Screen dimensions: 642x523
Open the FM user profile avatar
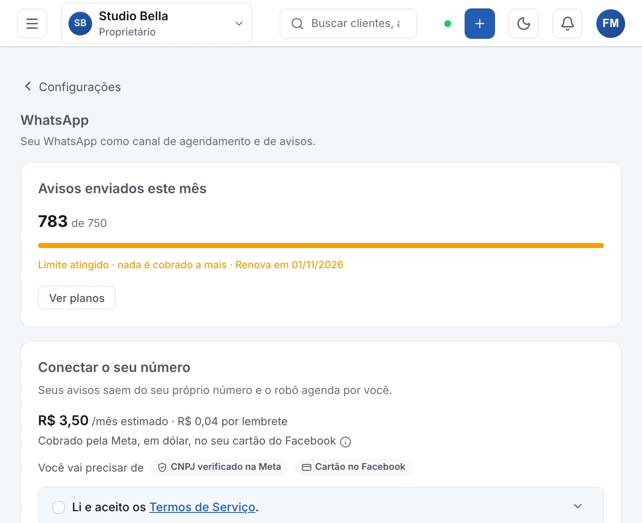point(611,24)
